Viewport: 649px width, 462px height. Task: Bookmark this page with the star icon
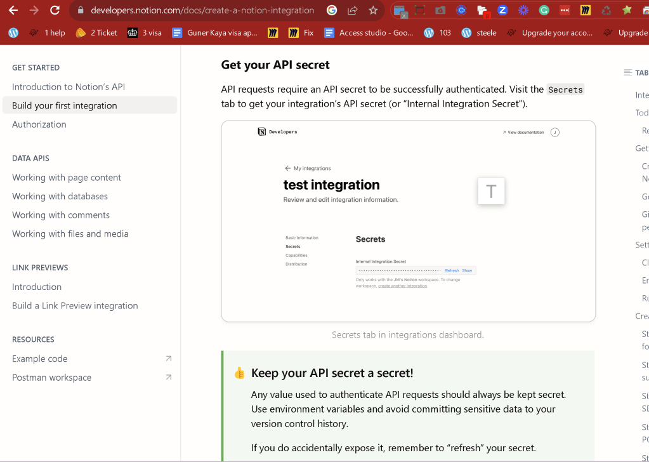tap(373, 10)
